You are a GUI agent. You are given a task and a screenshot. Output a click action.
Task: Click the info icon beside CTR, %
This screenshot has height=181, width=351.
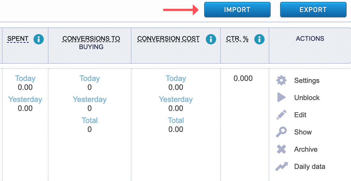pyautogui.click(x=259, y=39)
